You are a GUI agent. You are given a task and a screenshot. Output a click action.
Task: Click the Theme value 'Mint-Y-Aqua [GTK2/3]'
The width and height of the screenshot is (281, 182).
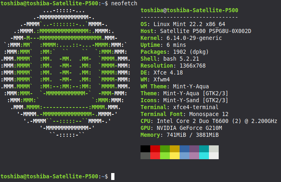196,93
